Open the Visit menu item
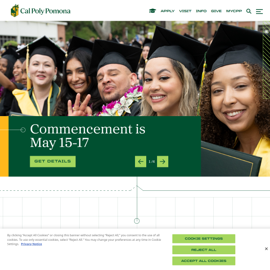Screen dimensions: 270x270 (185, 11)
